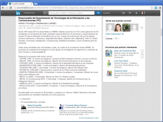Click the first blank avatar in suggestions

110,28
